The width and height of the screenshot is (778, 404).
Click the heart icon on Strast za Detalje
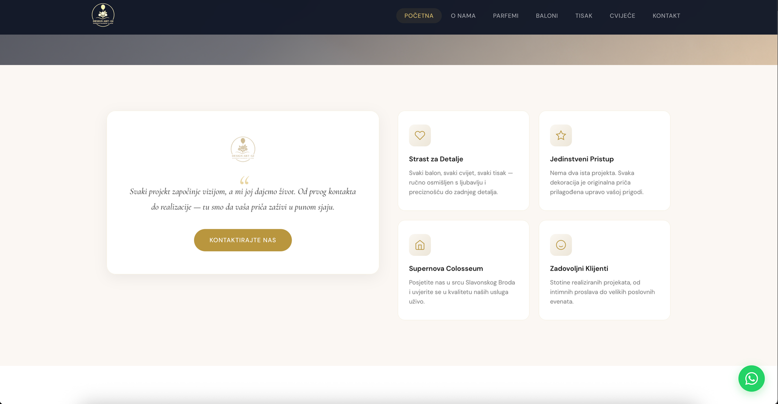[420, 135]
